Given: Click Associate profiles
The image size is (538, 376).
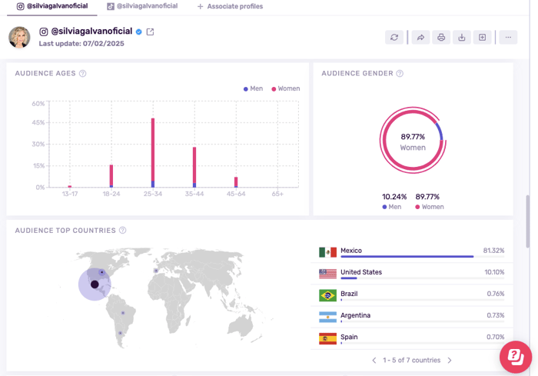Looking at the screenshot, I should click(230, 6).
